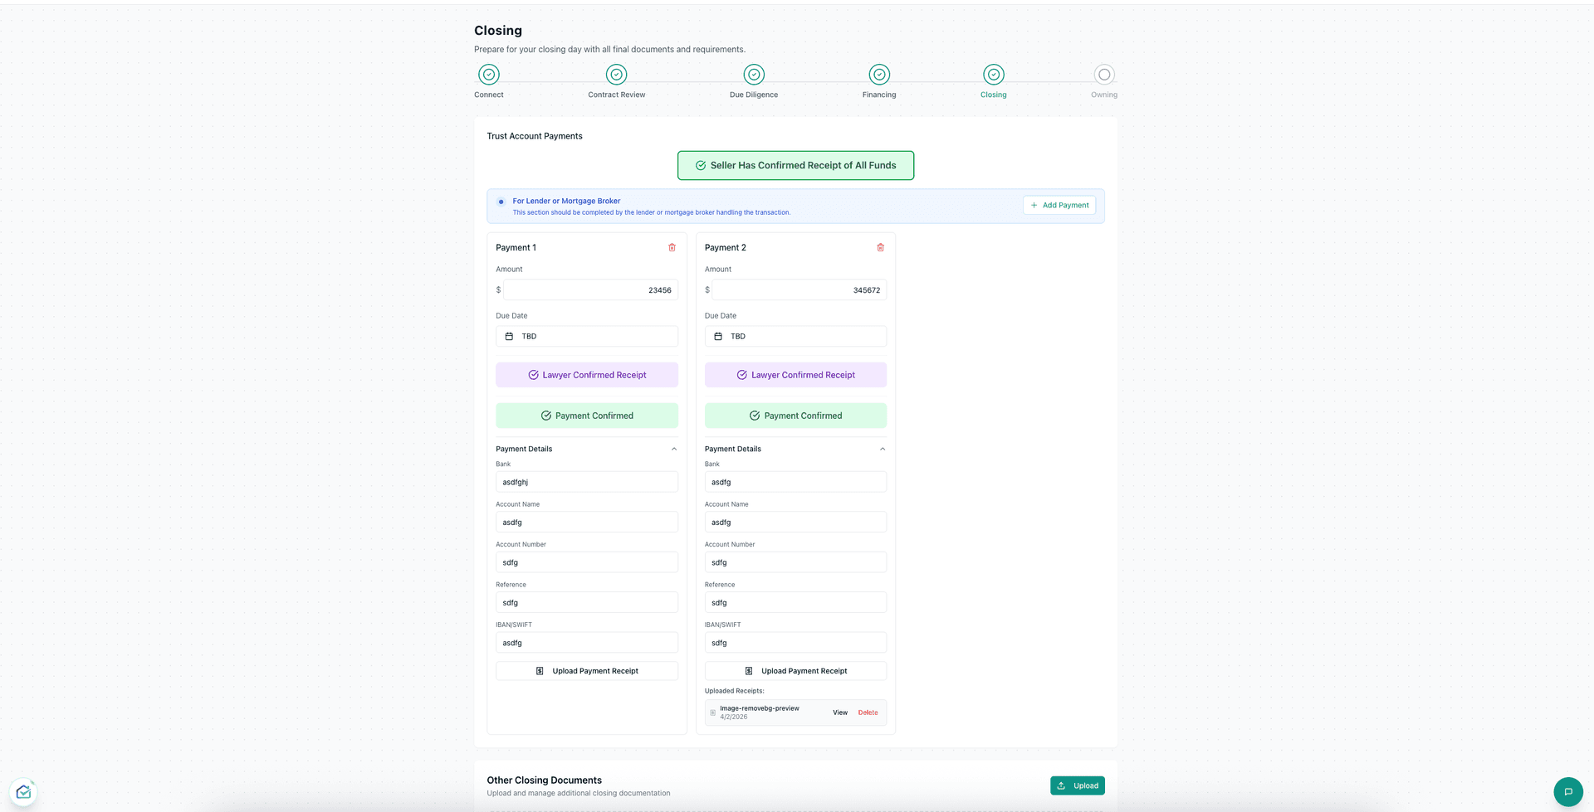This screenshot has height=812, width=1594.
Task: Click the Payment 2 Amount field
Action: pos(799,289)
